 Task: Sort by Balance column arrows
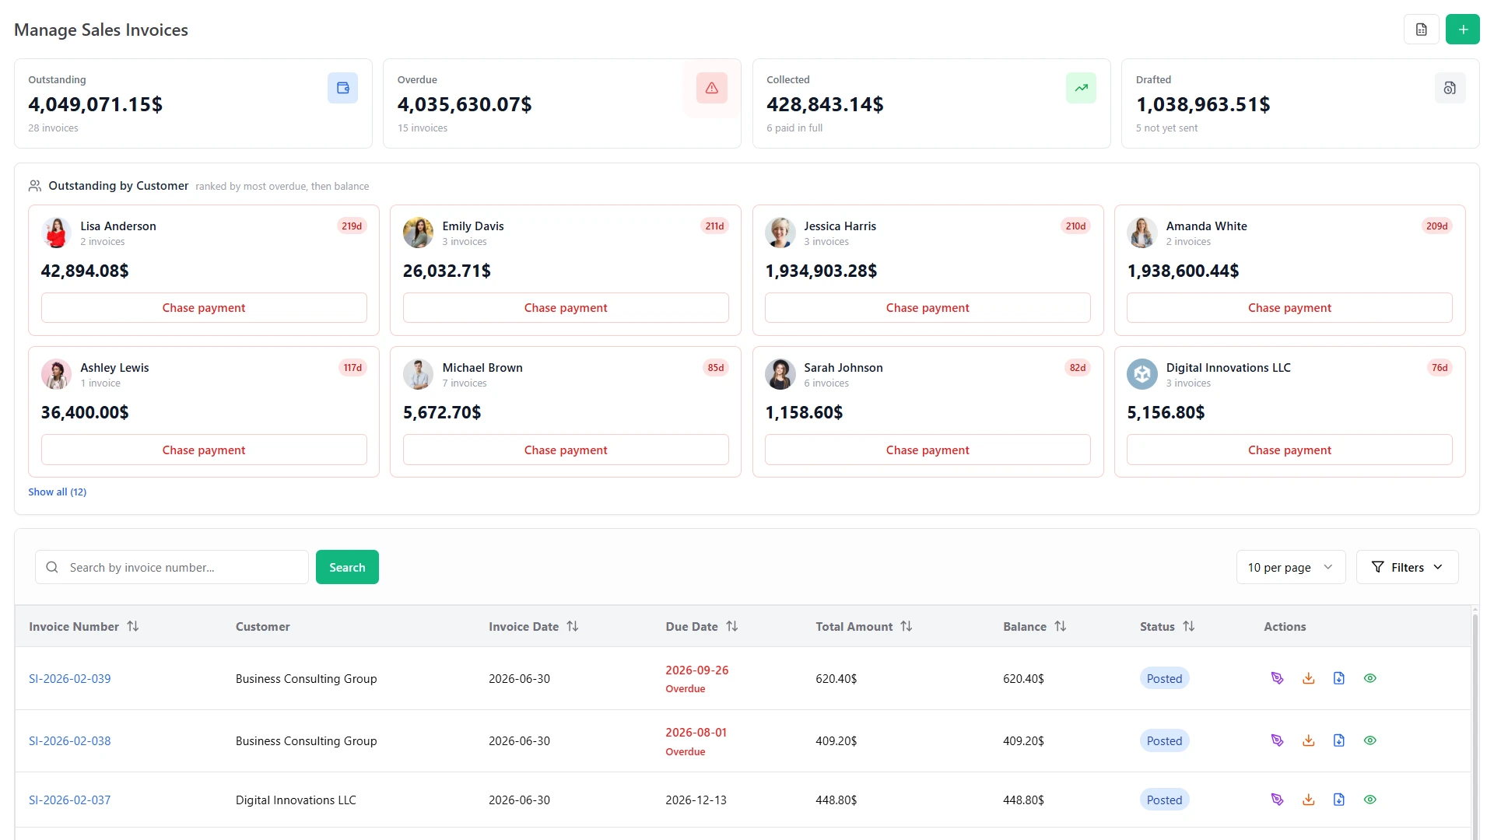[1061, 626]
